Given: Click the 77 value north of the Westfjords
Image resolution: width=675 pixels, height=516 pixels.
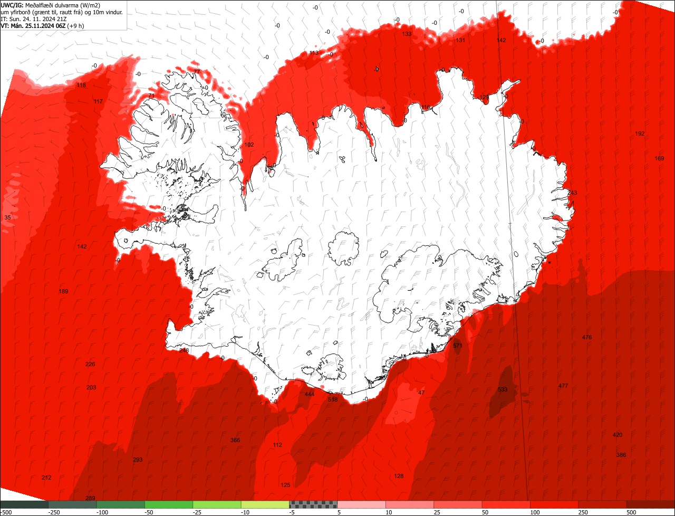Looking at the screenshot, I should pos(197,72).
